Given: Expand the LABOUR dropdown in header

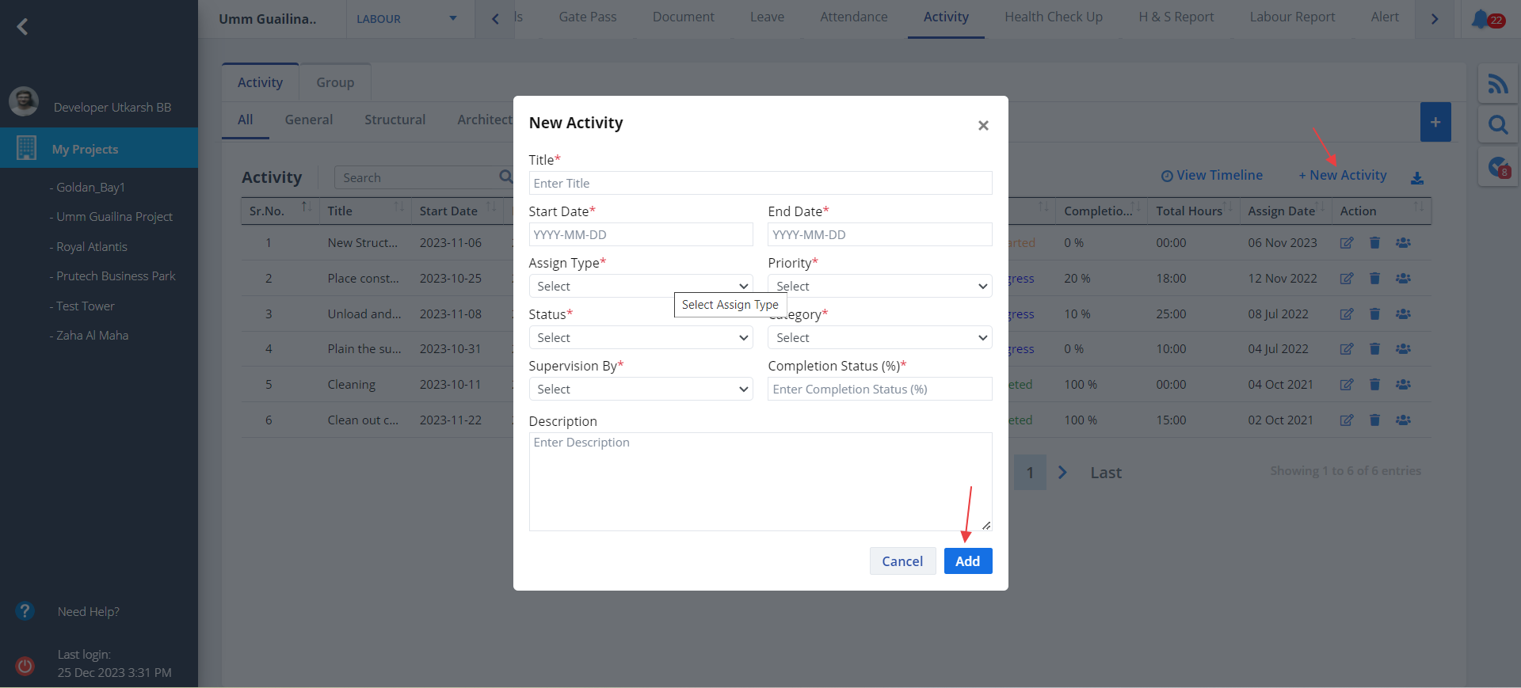Looking at the screenshot, I should pyautogui.click(x=408, y=19).
